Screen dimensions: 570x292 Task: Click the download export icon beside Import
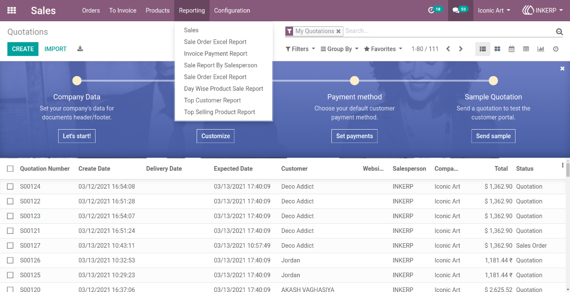point(80,49)
